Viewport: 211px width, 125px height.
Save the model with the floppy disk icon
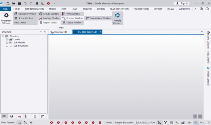click(x=19, y=3)
